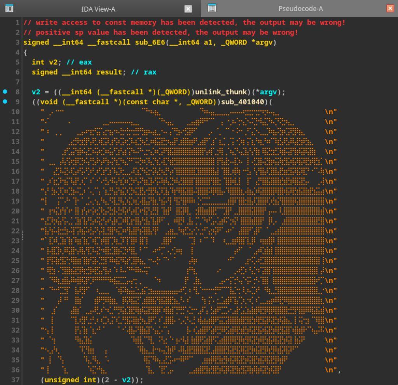Toggle the breakpoint dot on line 9
Viewport: 398px width, 385px height.
5,102
